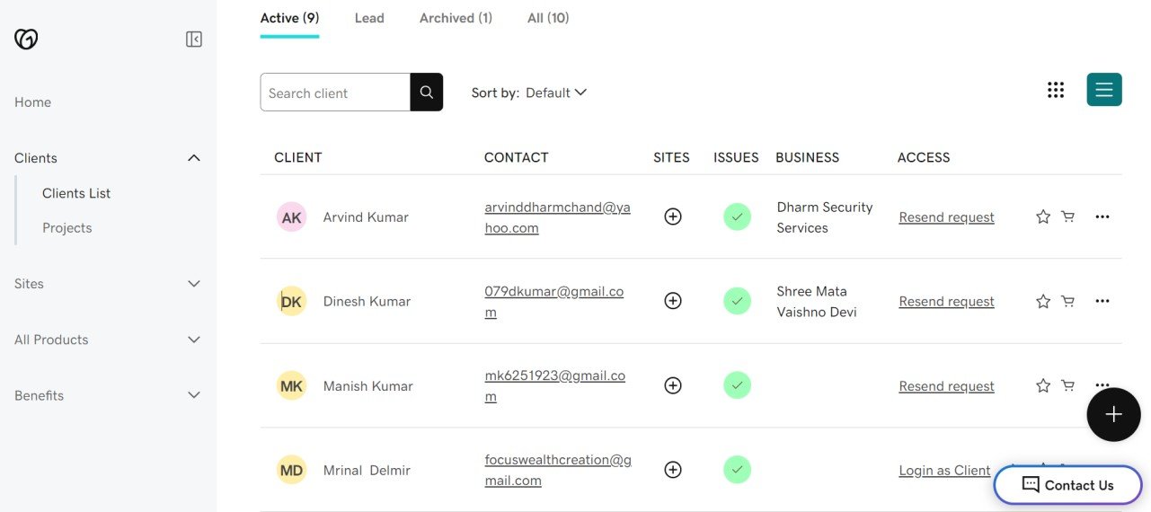Click the Mrinal Delmir client name
Viewport: 1151px width, 512px height.
(x=367, y=471)
